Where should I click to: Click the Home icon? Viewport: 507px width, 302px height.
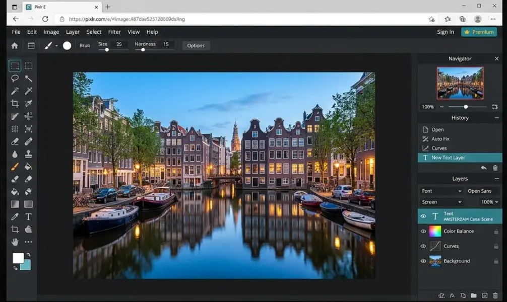(x=15, y=45)
